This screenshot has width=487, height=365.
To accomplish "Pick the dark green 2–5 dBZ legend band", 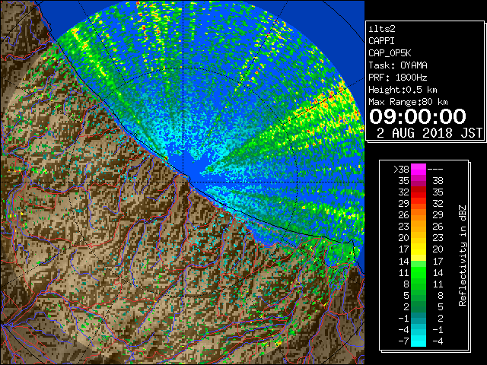I will pyautogui.click(x=419, y=306).
